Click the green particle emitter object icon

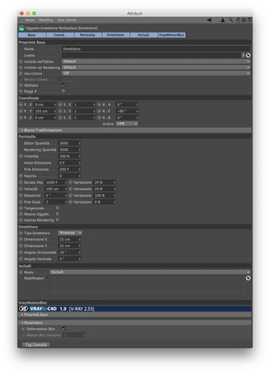point(22,28)
